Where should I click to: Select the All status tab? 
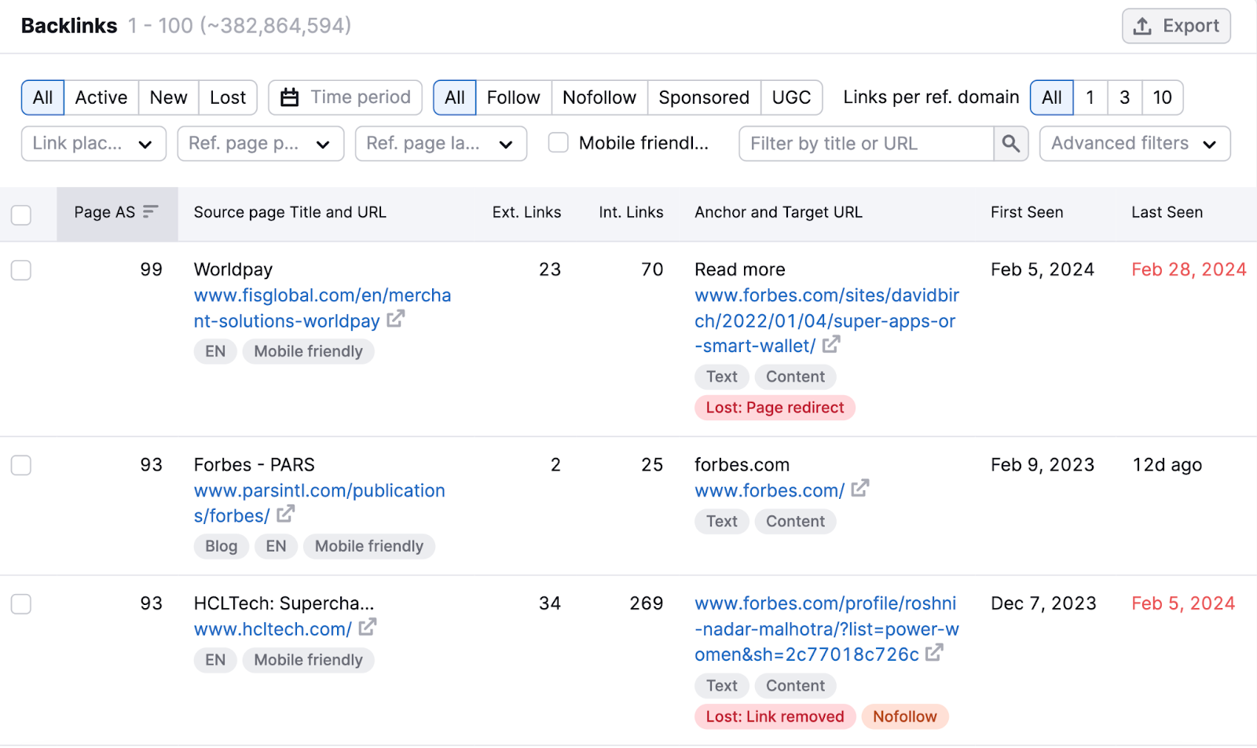tap(42, 97)
